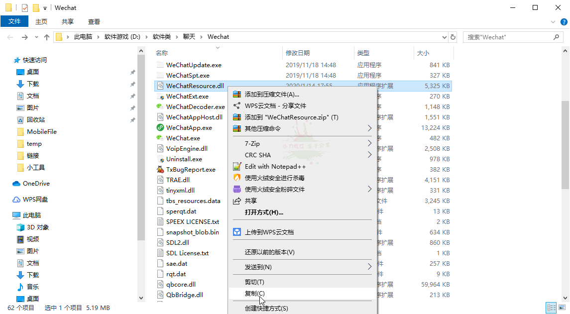Screen dimensions: 570x314
Task: Click the back navigation arrow
Action: [10, 36]
